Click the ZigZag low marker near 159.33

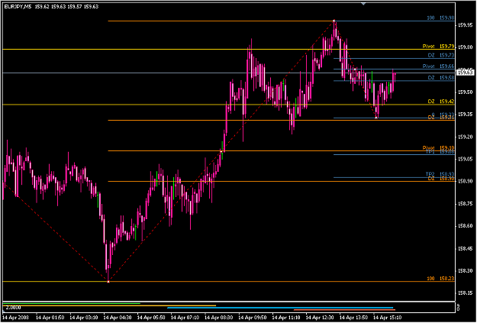pos(376,118)
